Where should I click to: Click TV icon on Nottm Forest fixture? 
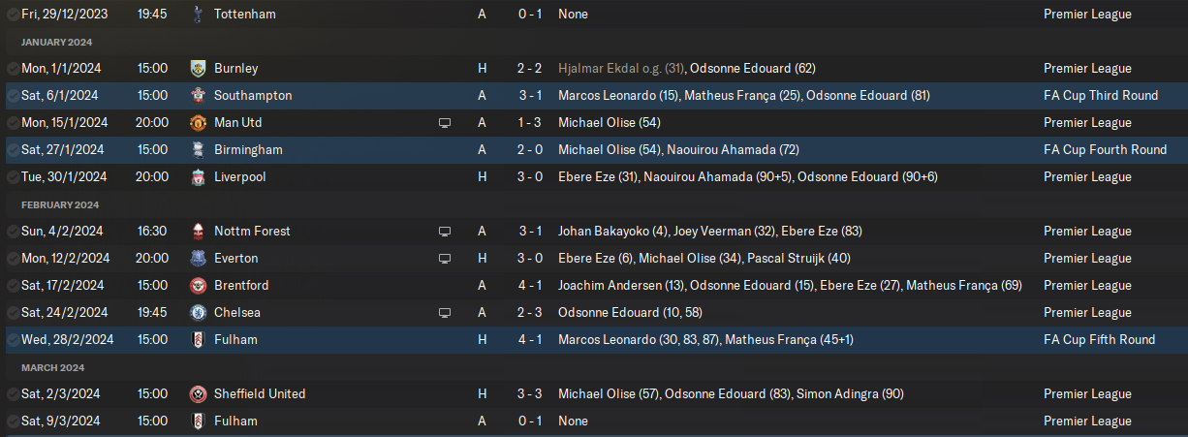(x=445, y=232)
